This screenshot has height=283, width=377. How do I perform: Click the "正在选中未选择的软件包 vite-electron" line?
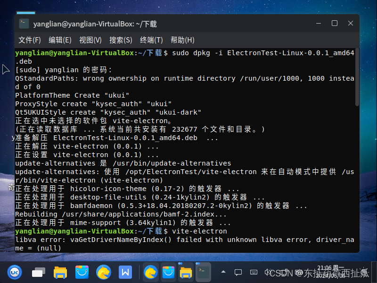coord(93,121)
